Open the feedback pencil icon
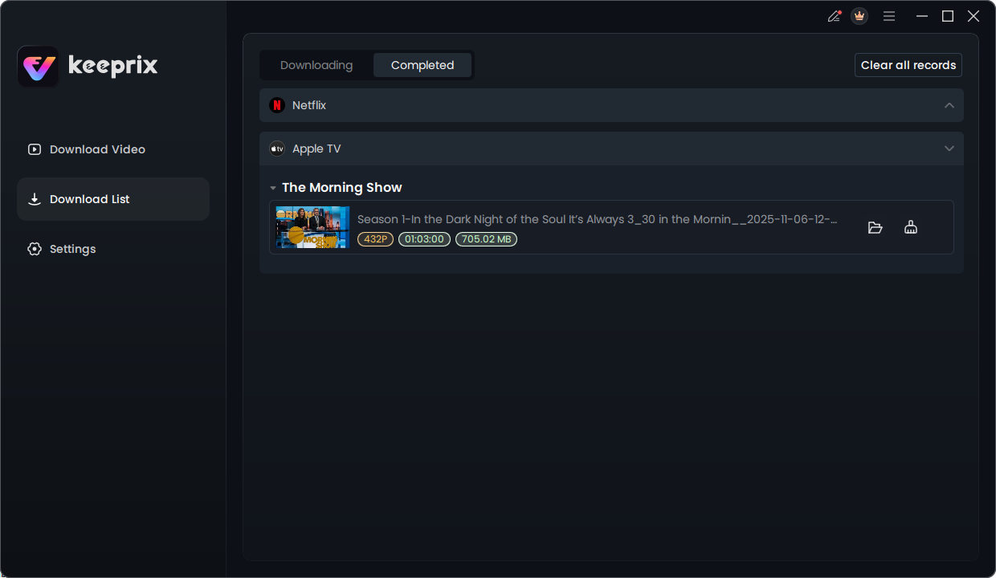The image size is (996, 578). pos(833,15)
